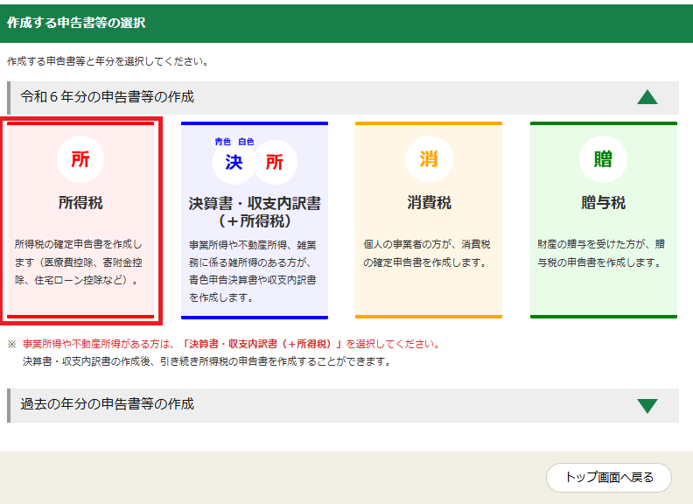Image resolution: width=693 pixels, height=504 pixels.
Task: Click the 所得税 description about 医療費控除
Action: (79, 262)
